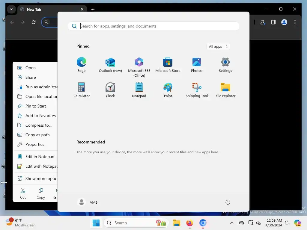This screenshot has height=230, width=307.
Task: Open Edge from pinned apps
Action: pos(82,65)
